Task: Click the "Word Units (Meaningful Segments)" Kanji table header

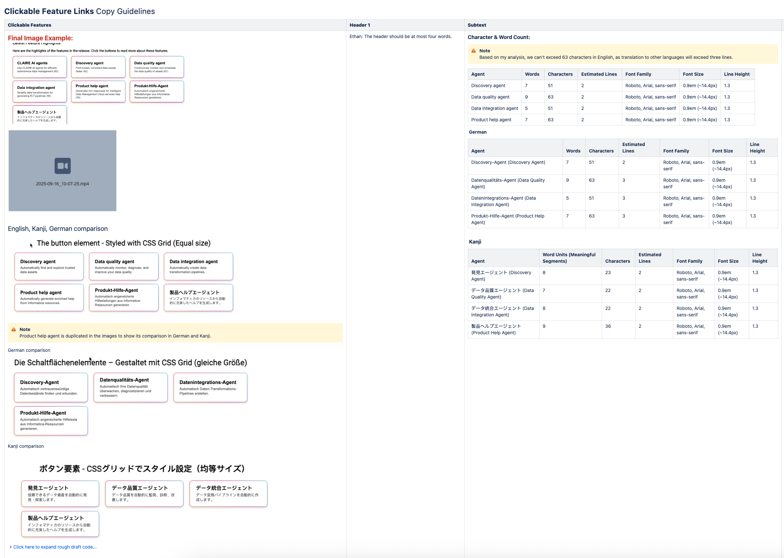Action: (x=569, y=258)
